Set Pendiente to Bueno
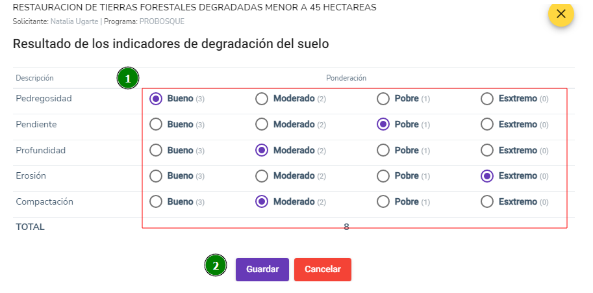593x293 pixels. coord(156,124)
